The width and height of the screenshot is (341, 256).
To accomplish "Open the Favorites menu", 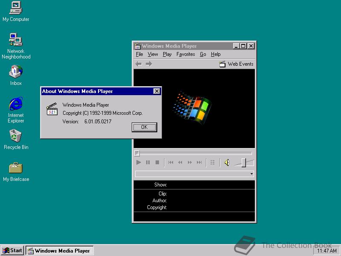I will (185, 54).
